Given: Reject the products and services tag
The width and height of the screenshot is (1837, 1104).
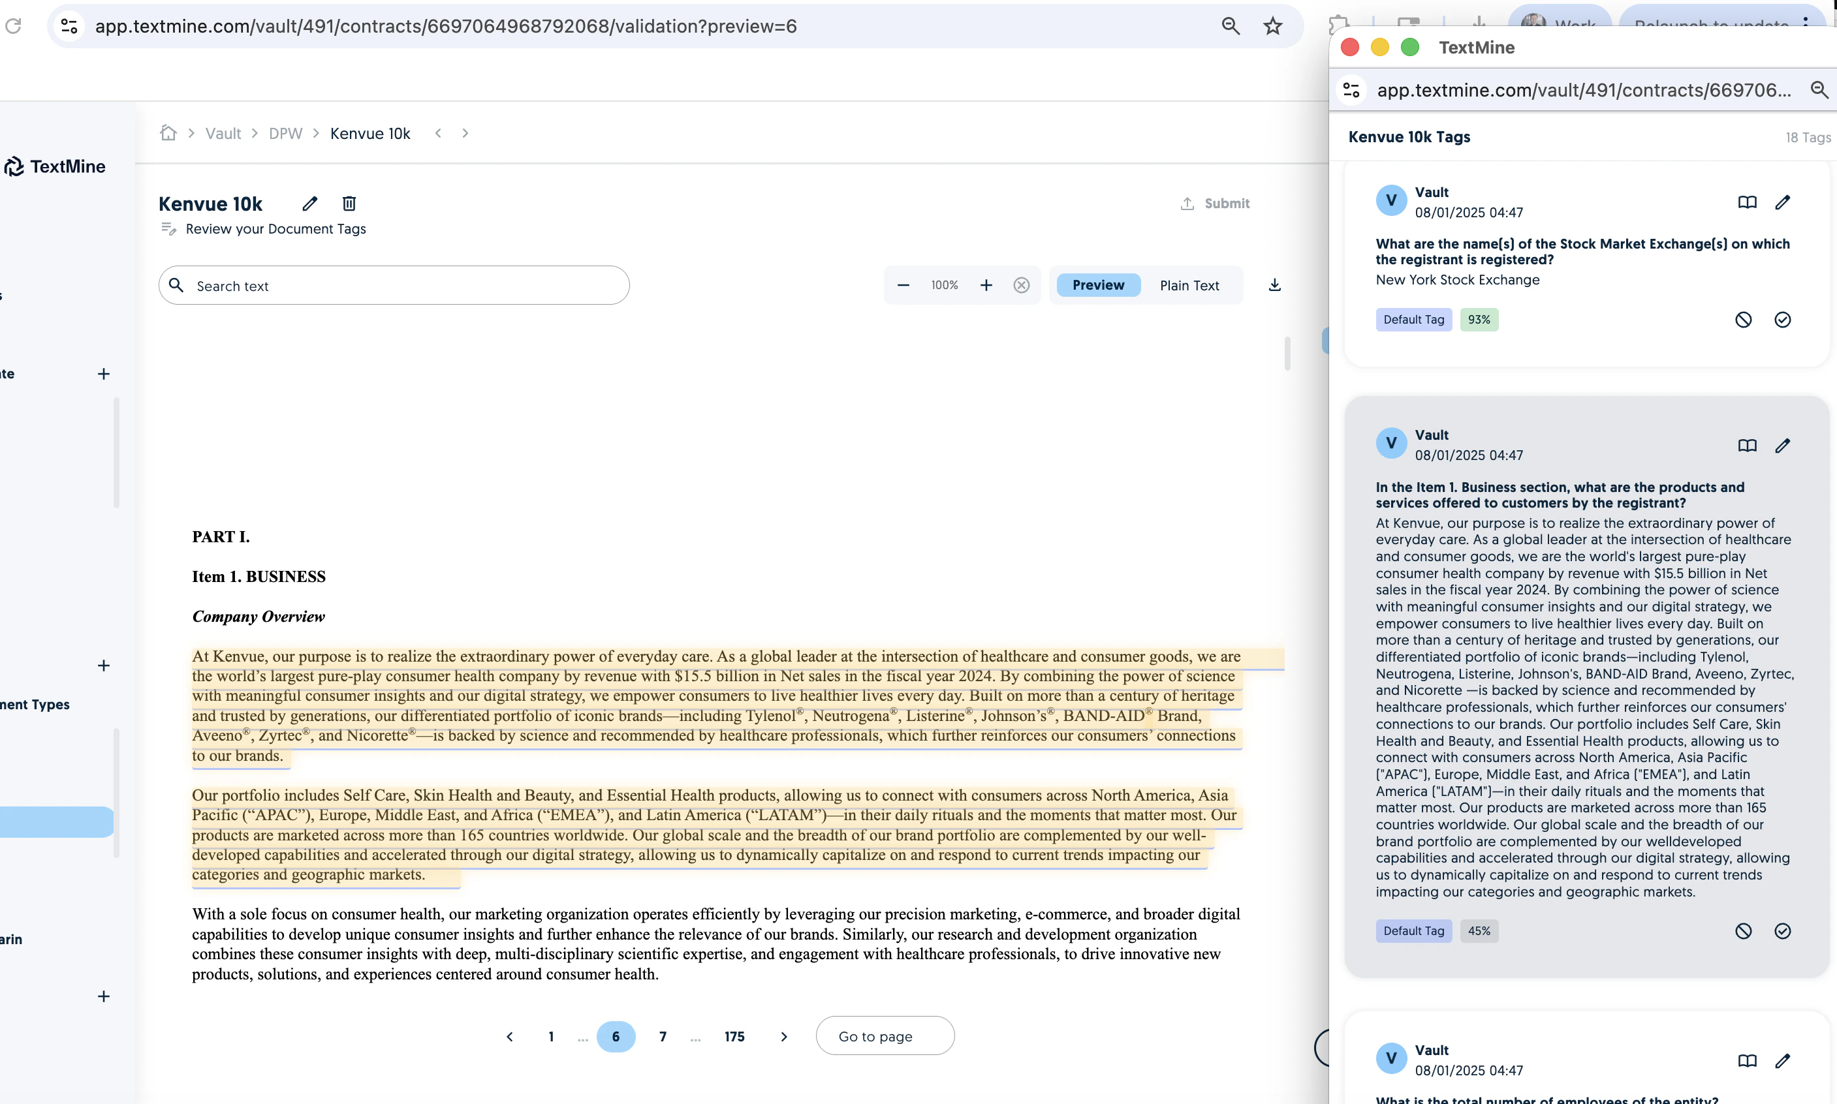Looking at the screenshot, I should [1743, 931].
